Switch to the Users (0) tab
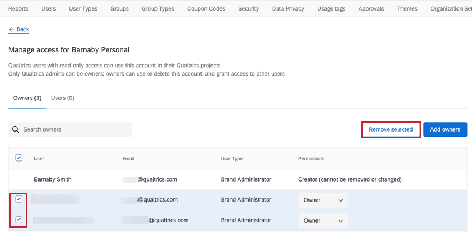 [x=63, y=98]
